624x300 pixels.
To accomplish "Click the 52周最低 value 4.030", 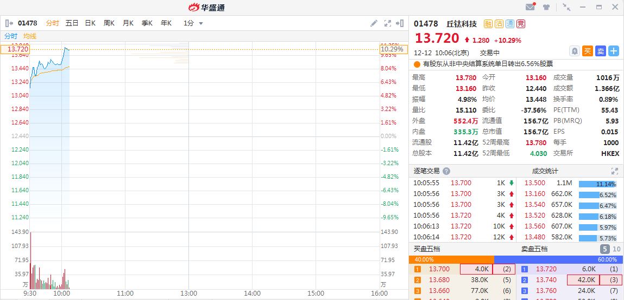I will point(538,153).
